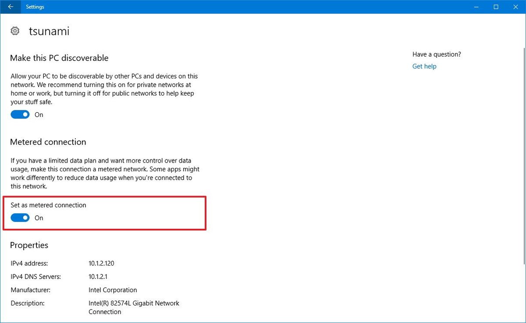The image size is (526, 323).
Task: Disable the Make this PC discoverable switch
Action: point(20,114)
